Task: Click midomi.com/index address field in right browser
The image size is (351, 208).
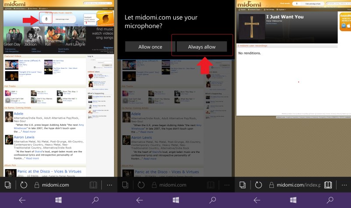Action: (x=299, y=185)
